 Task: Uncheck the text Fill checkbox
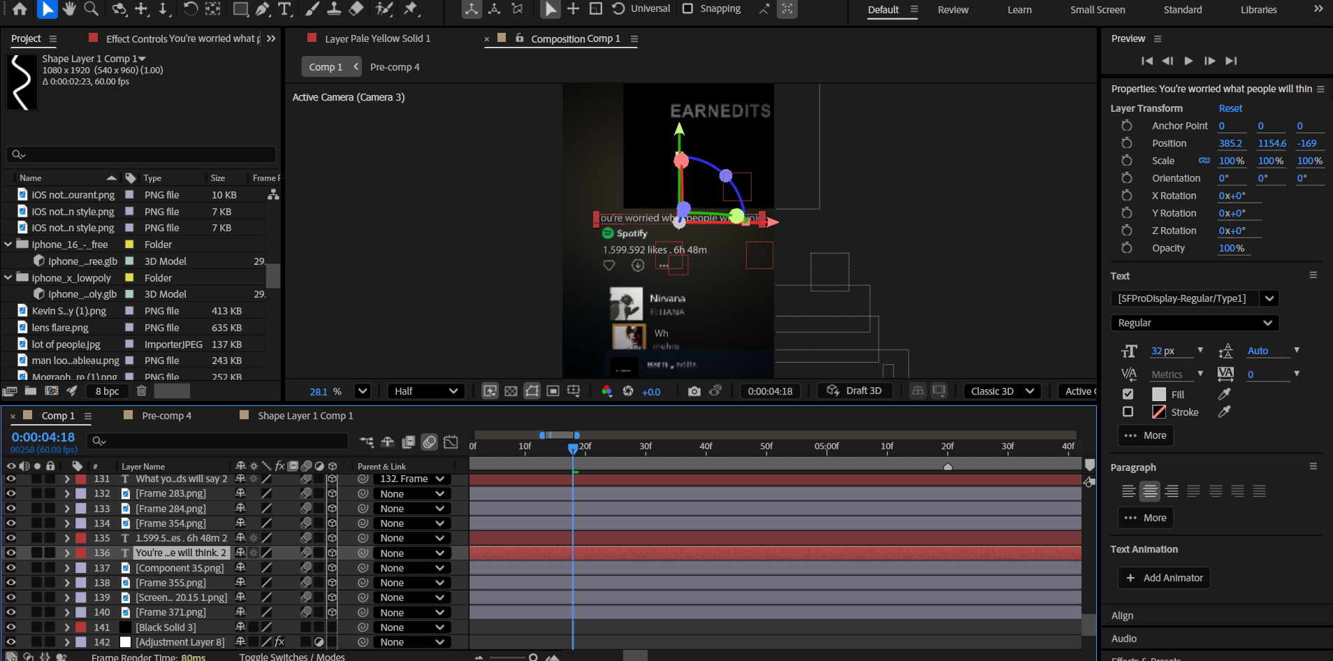1128,394
